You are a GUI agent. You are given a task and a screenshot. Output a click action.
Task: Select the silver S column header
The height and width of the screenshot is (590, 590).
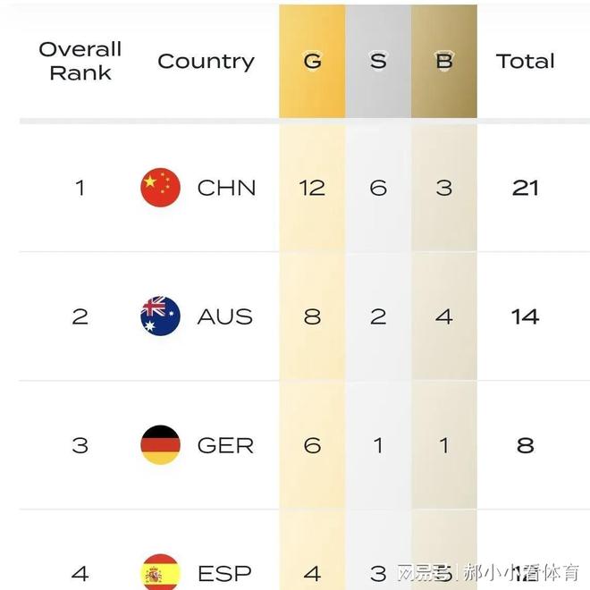tap(378, 62)
